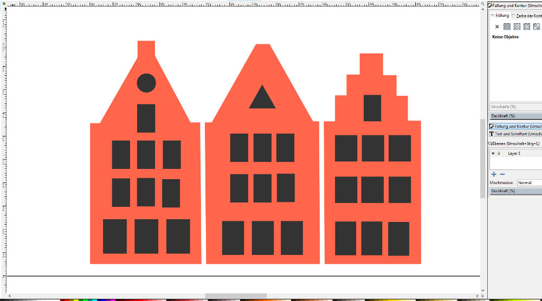The width and height of the screenshot is (542, 301).
Task: Click the vertical scrollbar up arrow
Action: 483,9
